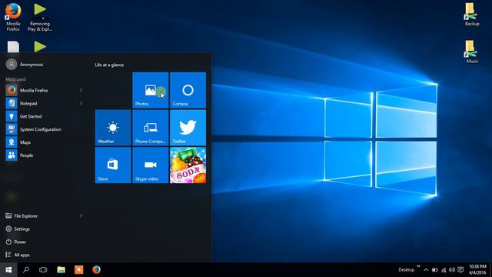Image resolution: width=492 pixels, height=277 pixels.
Task: Open the Phone Companion tile
Action: pyautogui.click(x=151, y=128)
